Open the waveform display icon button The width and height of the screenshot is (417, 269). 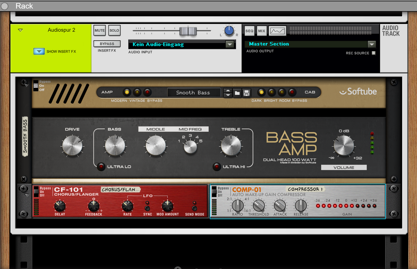tap(278, 31)
